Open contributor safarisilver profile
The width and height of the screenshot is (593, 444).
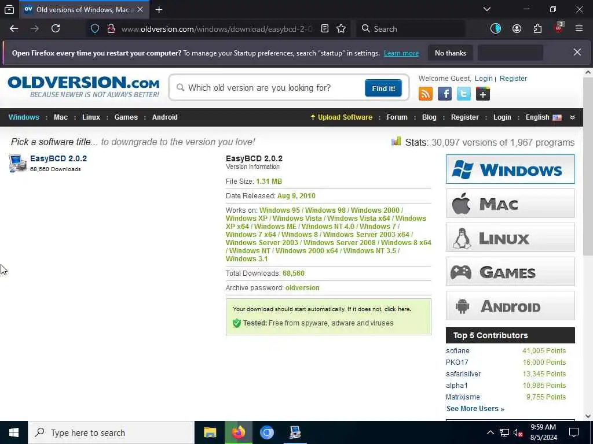[463, 374]
